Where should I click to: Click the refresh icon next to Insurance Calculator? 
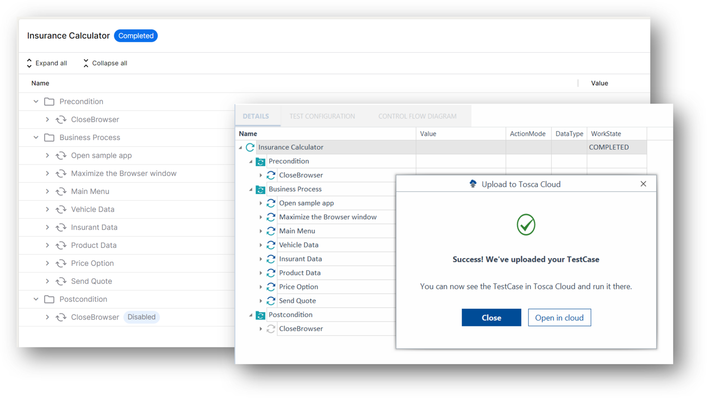(250, 147)
